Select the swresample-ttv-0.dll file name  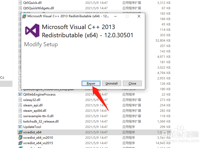(x=38, y=116)
